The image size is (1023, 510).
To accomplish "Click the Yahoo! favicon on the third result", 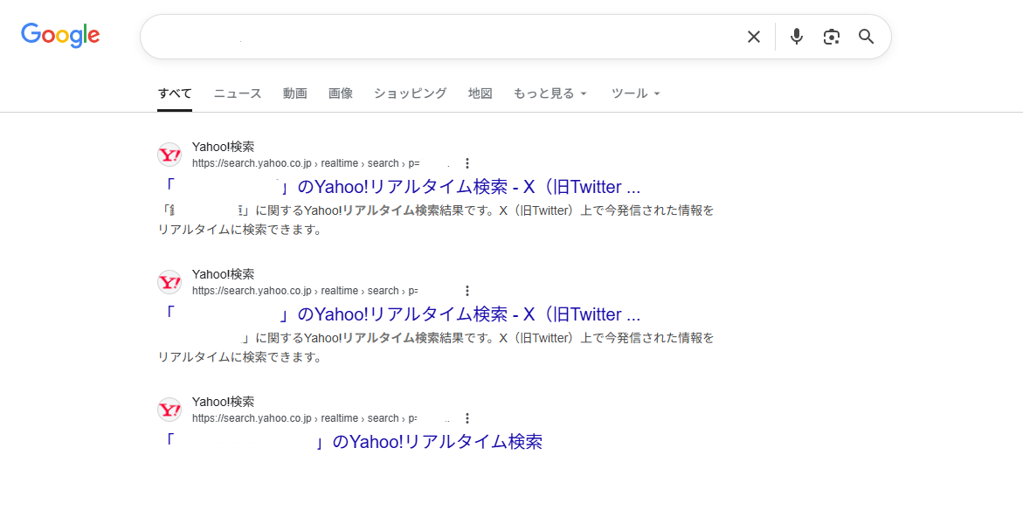I will click(169, 410).
